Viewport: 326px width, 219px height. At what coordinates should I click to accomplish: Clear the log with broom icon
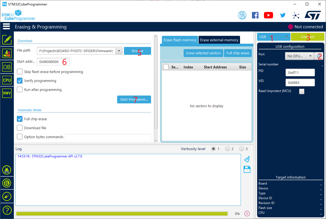point(247,159)
